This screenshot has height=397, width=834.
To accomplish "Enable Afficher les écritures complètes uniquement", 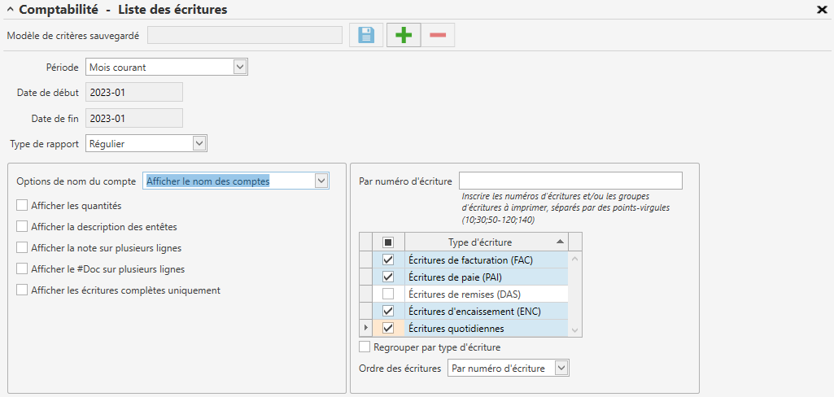I will click(x=22, y=290).
